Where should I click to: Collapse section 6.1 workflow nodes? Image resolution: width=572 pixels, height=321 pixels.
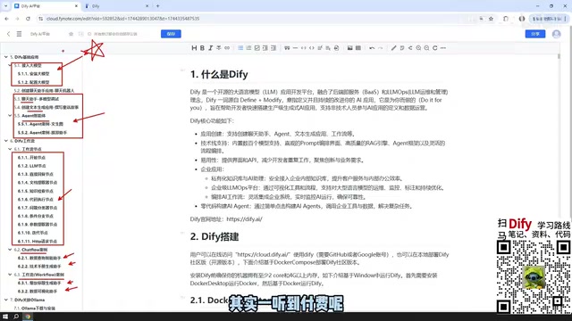point(10,149)
